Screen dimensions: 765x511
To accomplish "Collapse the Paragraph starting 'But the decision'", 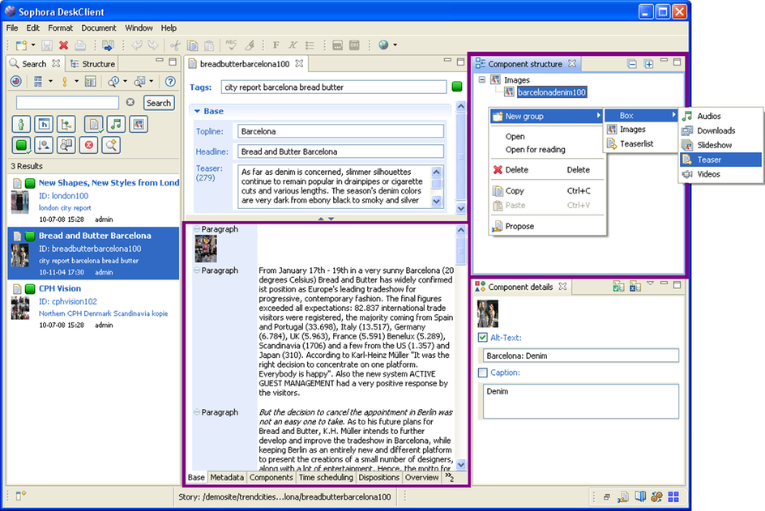I will (197, 412).
